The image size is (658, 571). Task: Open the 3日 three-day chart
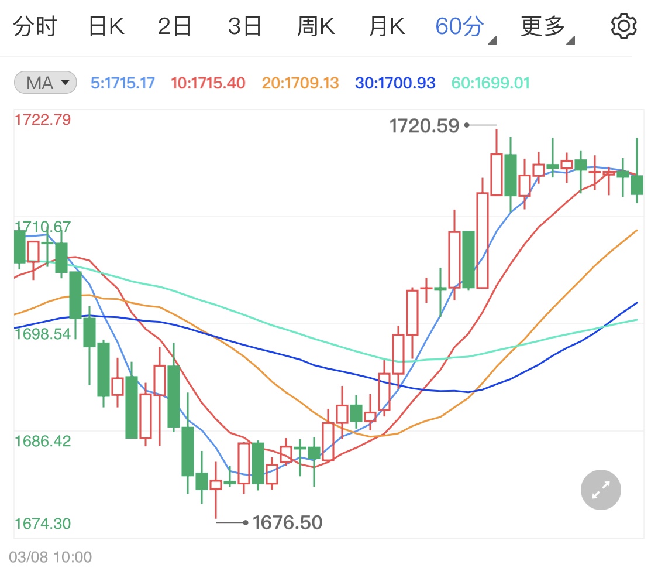[x=244, y=25]
